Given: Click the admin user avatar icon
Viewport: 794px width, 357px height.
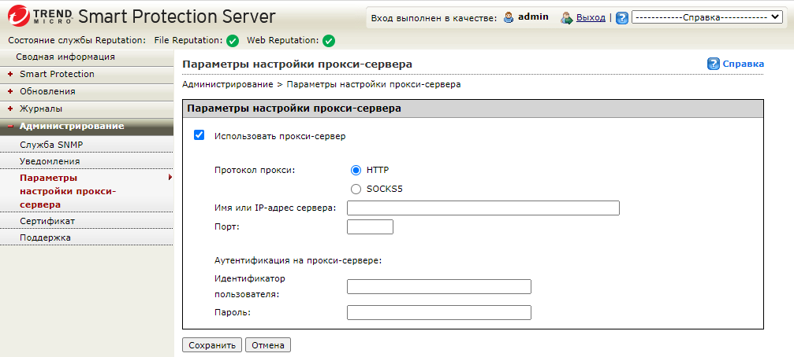Looking at the screenshot, I should [x=509, y=17].
